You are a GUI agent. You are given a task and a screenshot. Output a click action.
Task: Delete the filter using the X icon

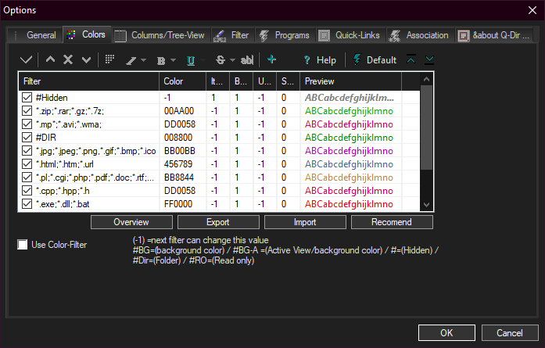(x=68, y=59)
